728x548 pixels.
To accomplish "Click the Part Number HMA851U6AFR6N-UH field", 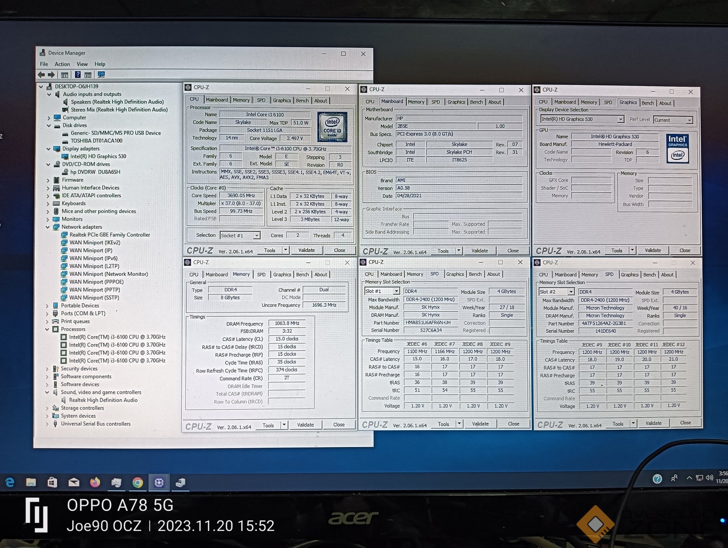I will [x=430, y=322].
